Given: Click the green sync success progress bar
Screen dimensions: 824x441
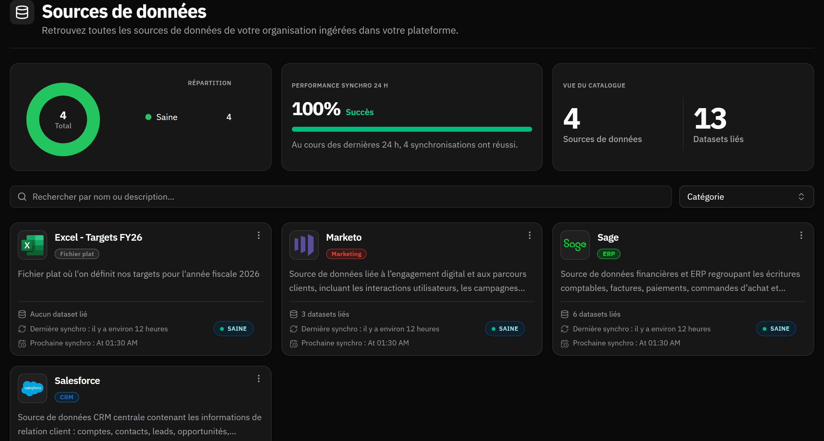Looking at the screenshot, I should tap(412, 130).
